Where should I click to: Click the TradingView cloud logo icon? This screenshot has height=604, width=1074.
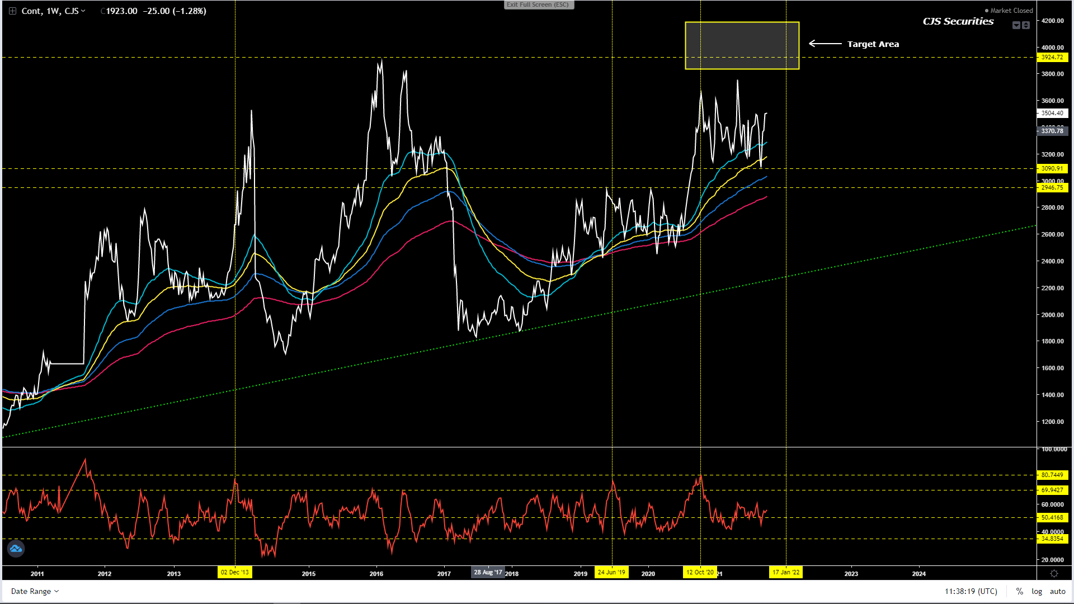16,549
